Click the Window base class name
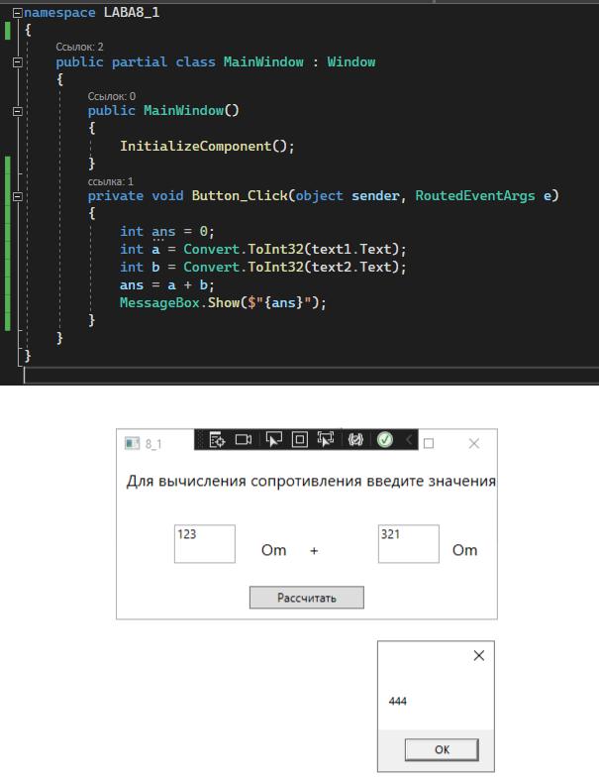The width and height of the screenshot is (599, 779). pos(351,62)
